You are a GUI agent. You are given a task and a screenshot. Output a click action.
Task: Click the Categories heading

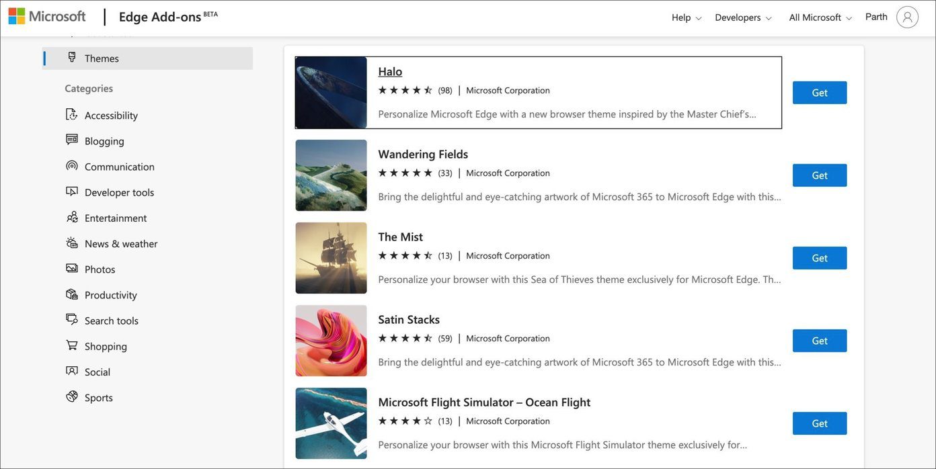pyautogui.click(x=89, y=88)
